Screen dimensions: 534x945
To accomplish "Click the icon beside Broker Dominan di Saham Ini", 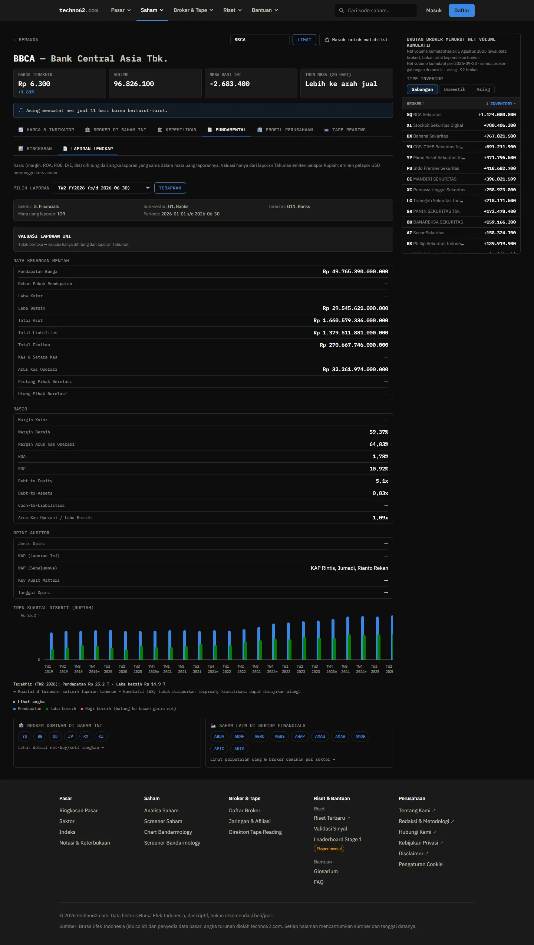I will [21, 726].
